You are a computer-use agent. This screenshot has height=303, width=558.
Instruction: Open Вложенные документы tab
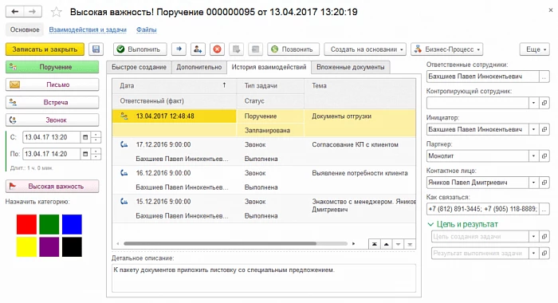(351, 67)
